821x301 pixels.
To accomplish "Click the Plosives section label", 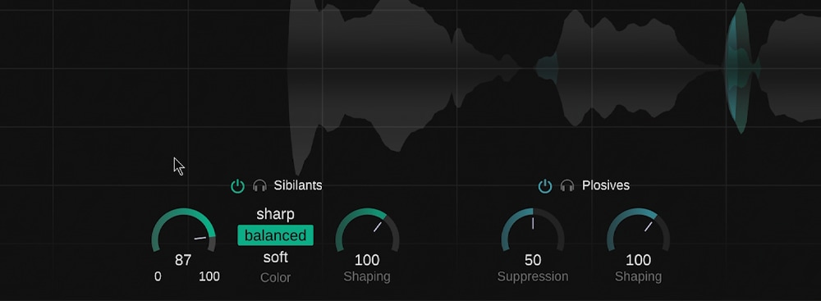I will pyautogui.click(x=606, y=185).
